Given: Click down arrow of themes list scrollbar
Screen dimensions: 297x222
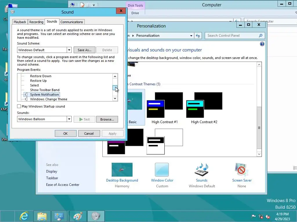Looking at the screenshot, I should coord(259,154).
